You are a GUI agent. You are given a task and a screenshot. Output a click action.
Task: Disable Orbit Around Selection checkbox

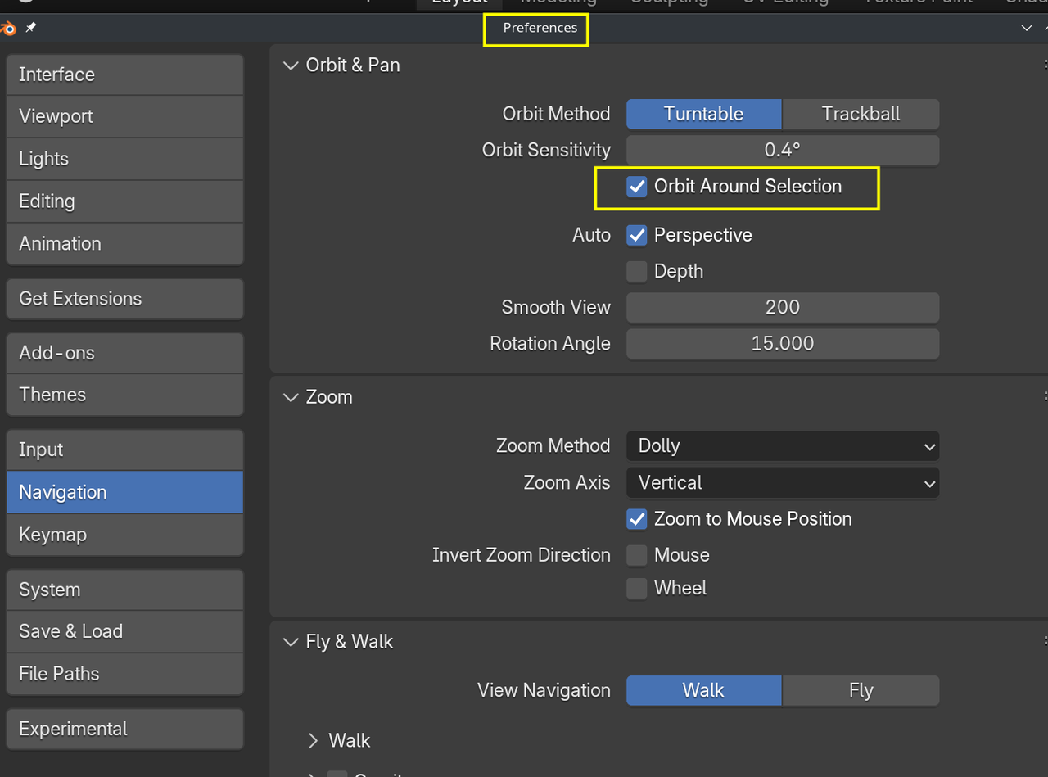point(637,187)
